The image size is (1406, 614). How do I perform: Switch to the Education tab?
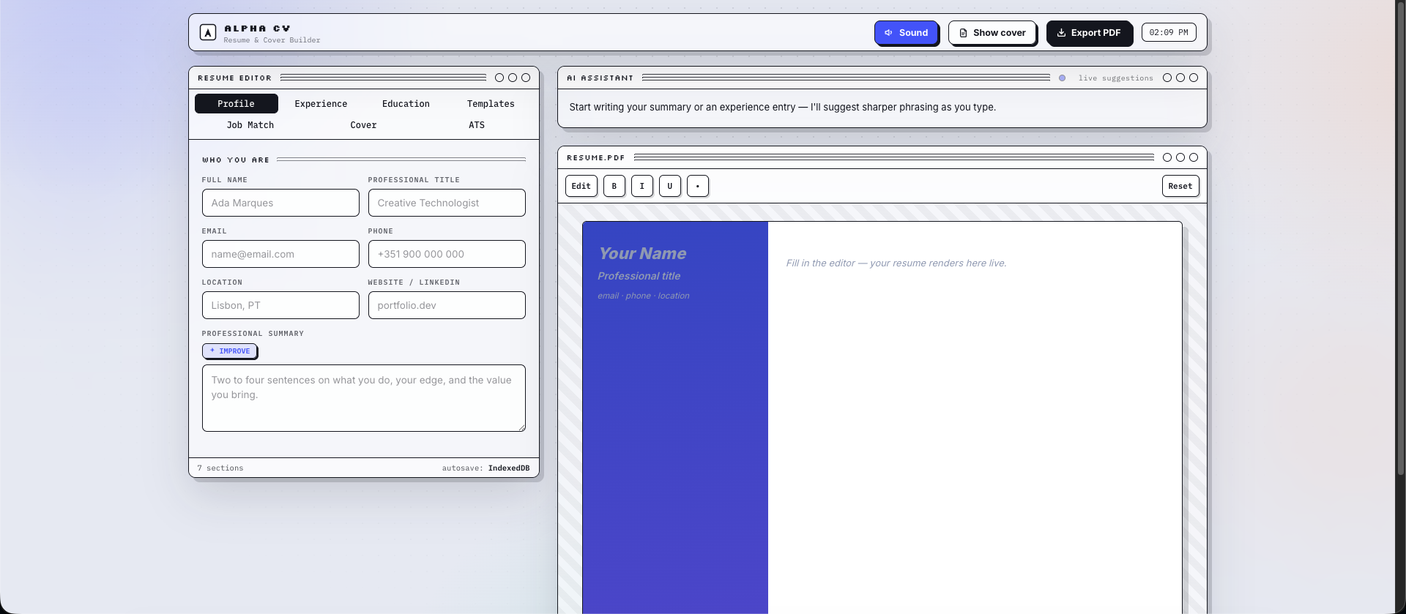tap(406, 104)
